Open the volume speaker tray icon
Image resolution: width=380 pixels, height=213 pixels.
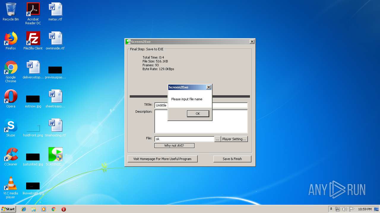[345, 209]
